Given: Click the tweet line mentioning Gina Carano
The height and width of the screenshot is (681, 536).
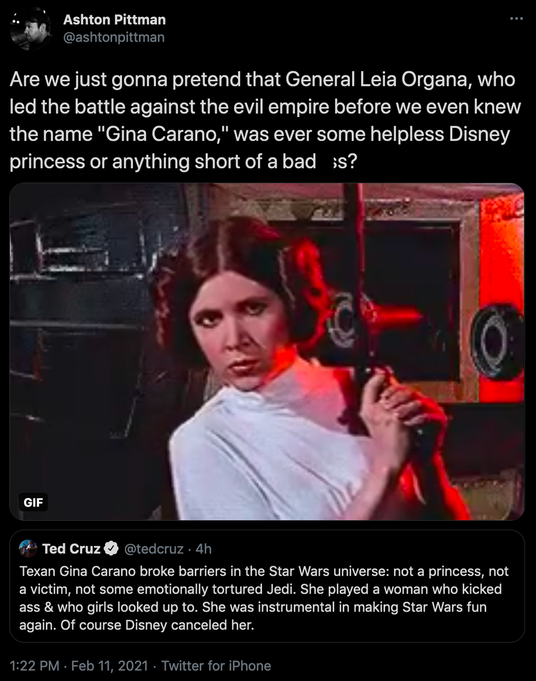Looking at the screenshot, I should click(260, 134).
